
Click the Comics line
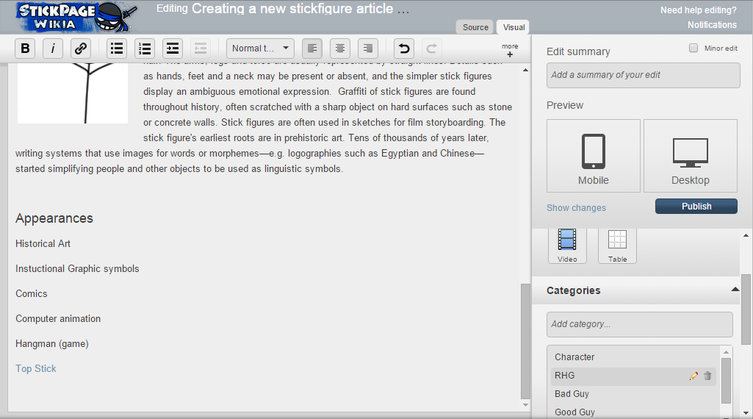(31, 293)
